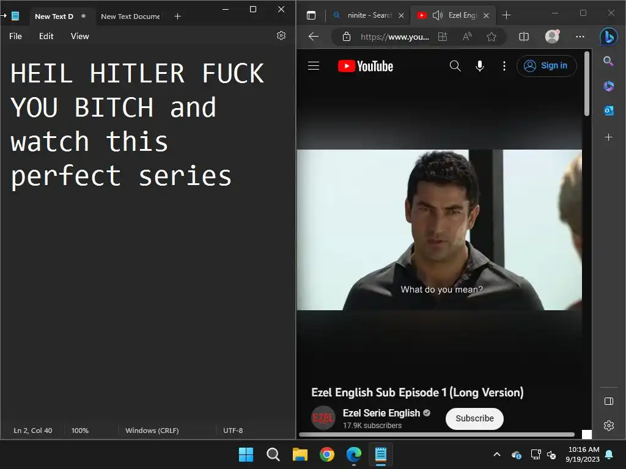
Task: Activate Read aloud icon in Edge
Action: click(467, 37)
